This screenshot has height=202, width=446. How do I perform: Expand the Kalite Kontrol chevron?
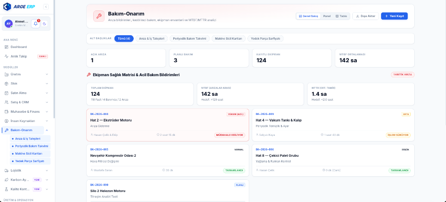point(47,189)
